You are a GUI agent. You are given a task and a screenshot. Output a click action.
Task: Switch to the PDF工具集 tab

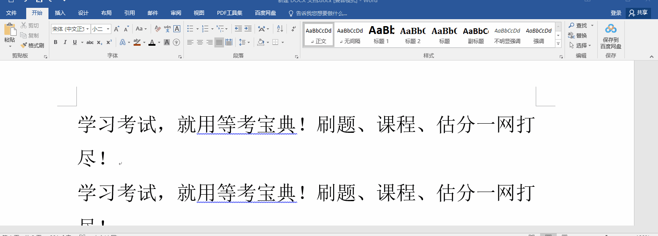coord(230,13)
